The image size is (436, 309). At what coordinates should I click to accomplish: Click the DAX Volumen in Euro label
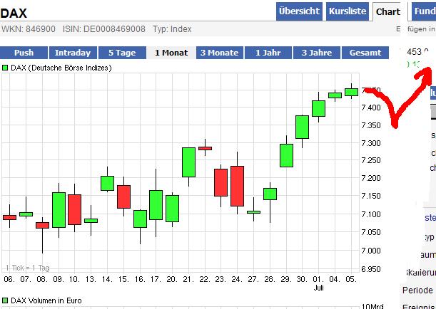click(x=46, y=300)
